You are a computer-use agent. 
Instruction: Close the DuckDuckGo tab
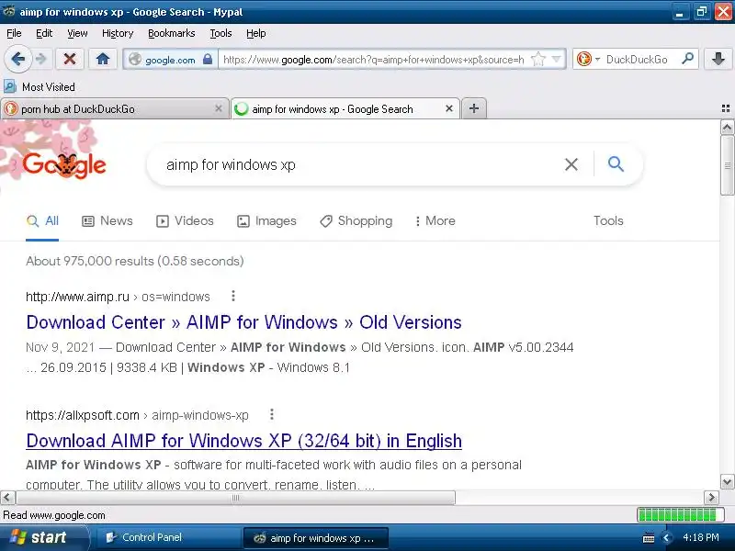pyautogui.click(x=218, y=108)
